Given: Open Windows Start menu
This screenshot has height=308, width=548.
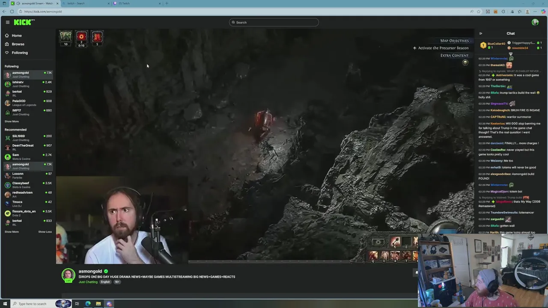Looking at the screenshot, I should coord(5,304).
